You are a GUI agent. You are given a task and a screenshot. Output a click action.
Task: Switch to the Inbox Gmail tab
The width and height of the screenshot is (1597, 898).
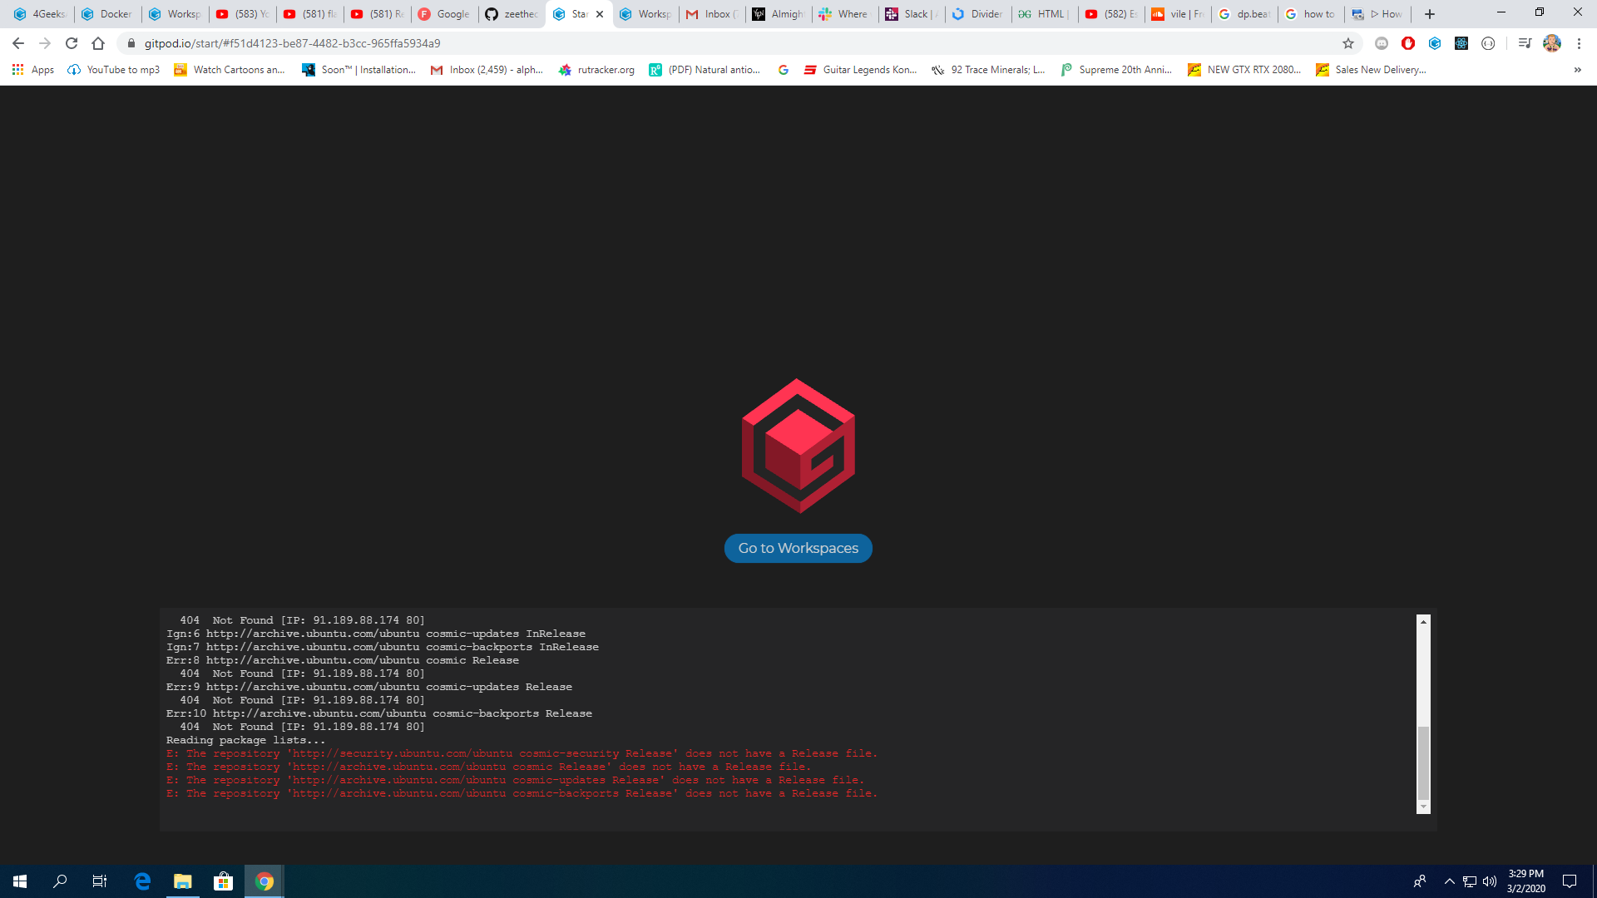tap(711, 14)
